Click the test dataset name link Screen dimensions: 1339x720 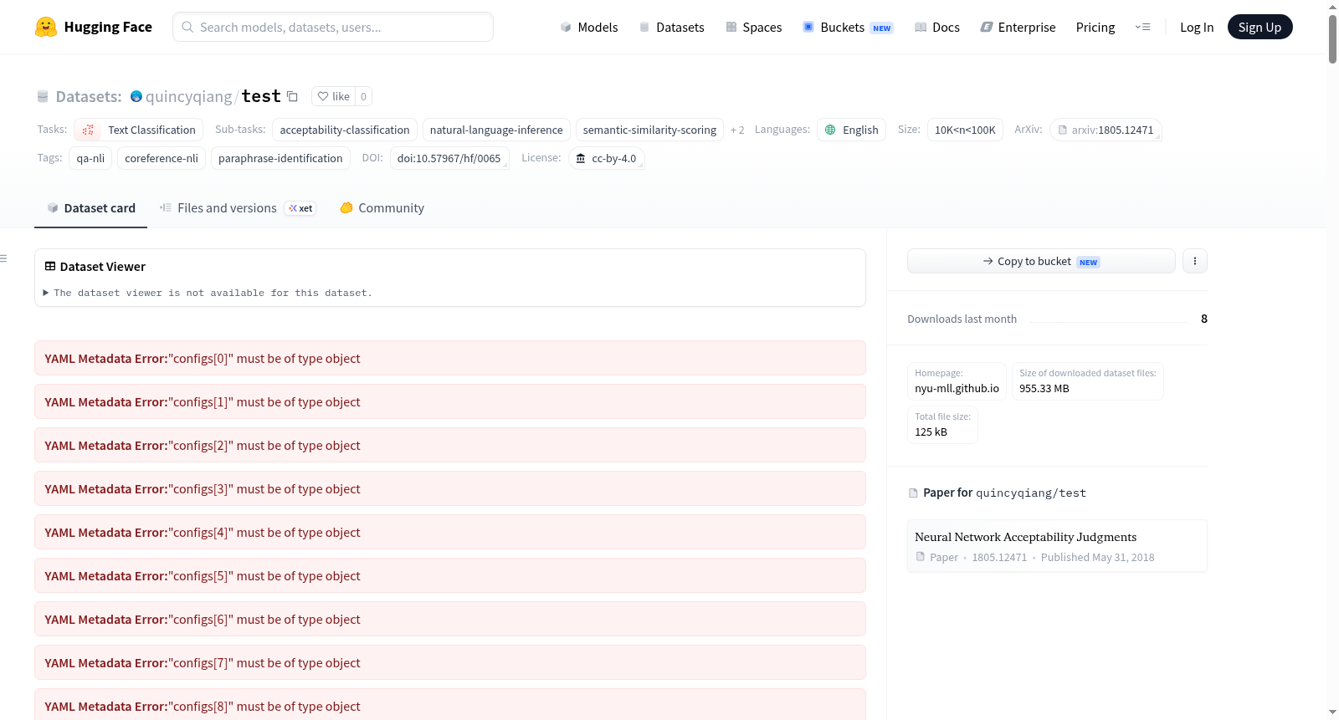[261, 96]
